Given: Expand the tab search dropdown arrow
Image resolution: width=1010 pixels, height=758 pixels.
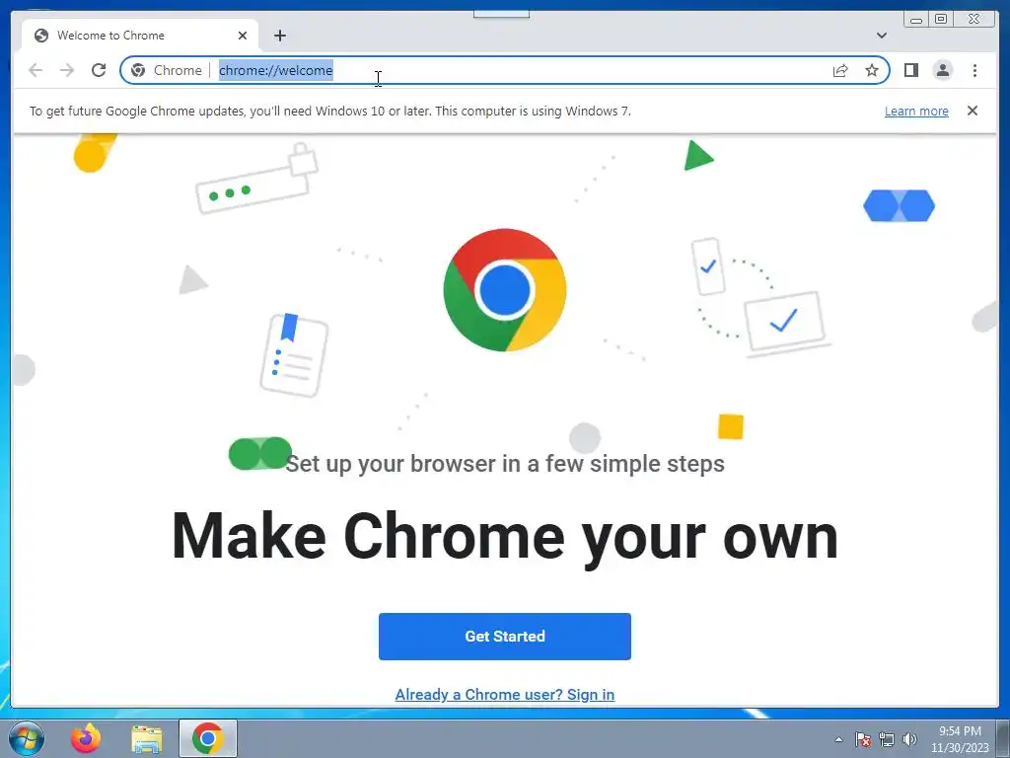Looking at the screenshot, I should [881, 36].
